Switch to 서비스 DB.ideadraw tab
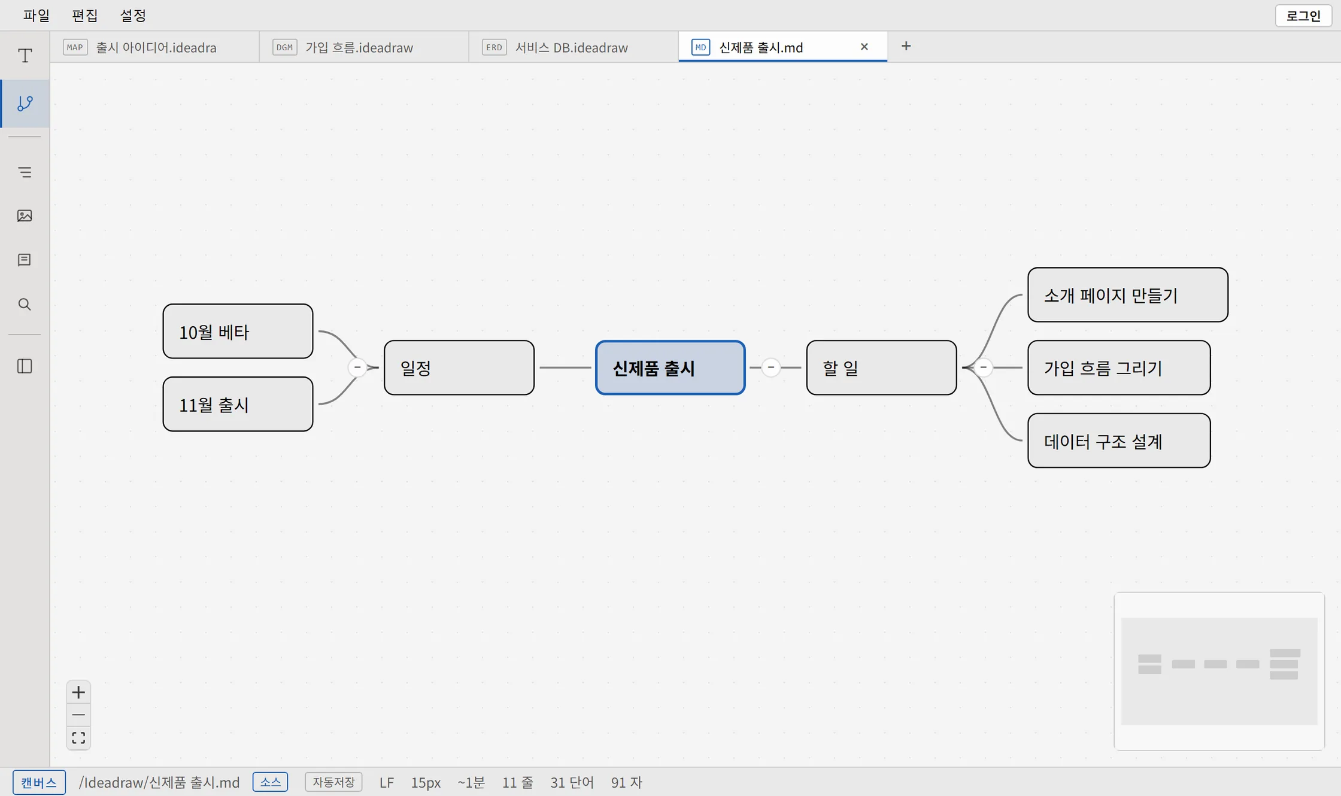The height and width of the screenshot is (796, 1341). pos(574,47)
